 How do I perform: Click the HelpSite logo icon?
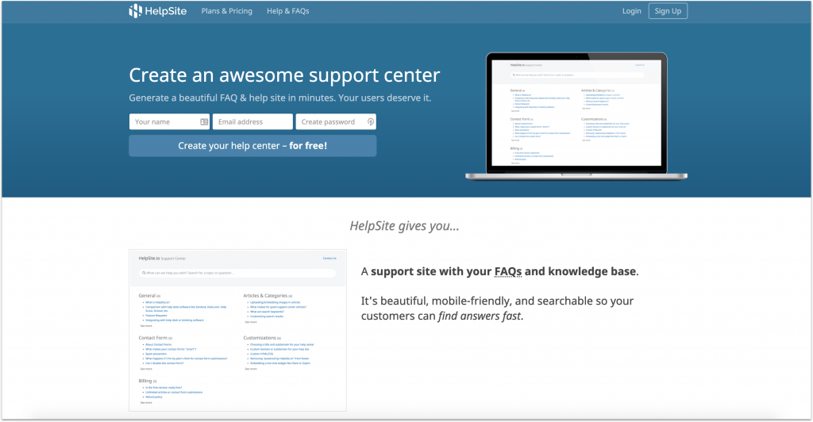[135, 11]
